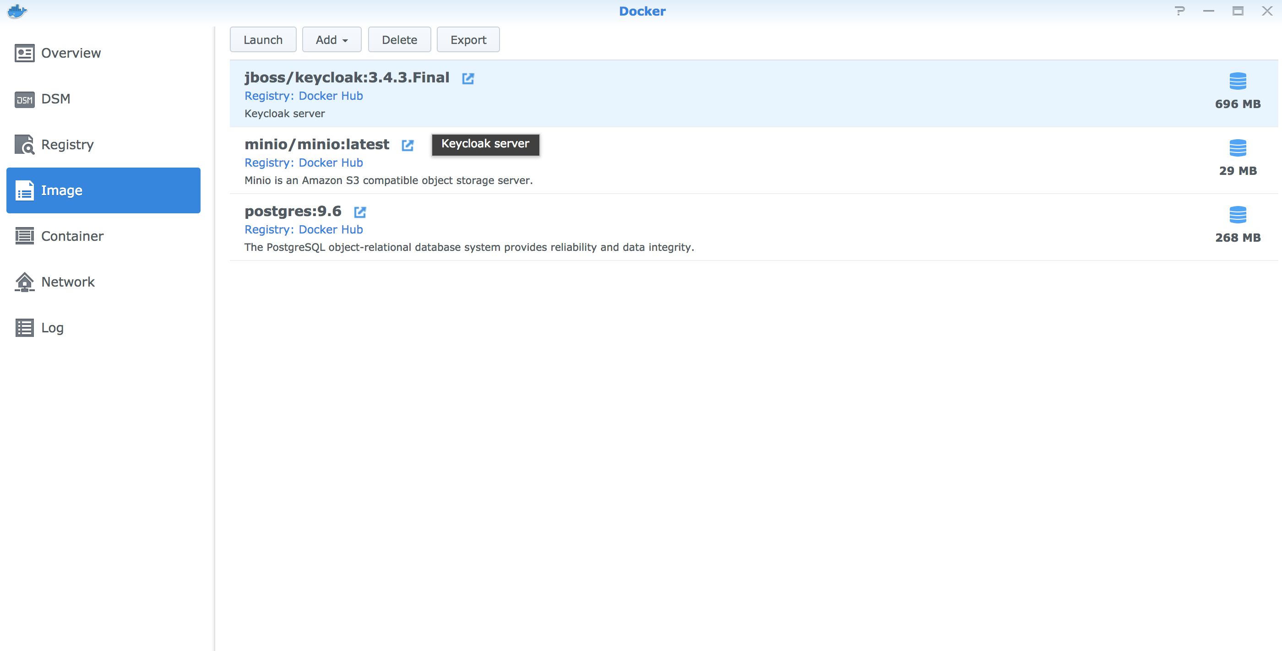Open external link for jboss/keycloak image
1282x651 pixels.
(467, 78)
